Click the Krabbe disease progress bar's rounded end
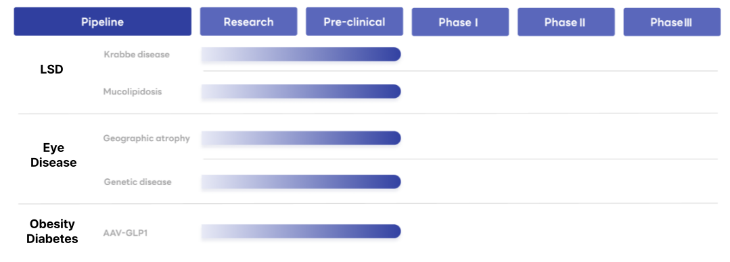 click(395, 54)
